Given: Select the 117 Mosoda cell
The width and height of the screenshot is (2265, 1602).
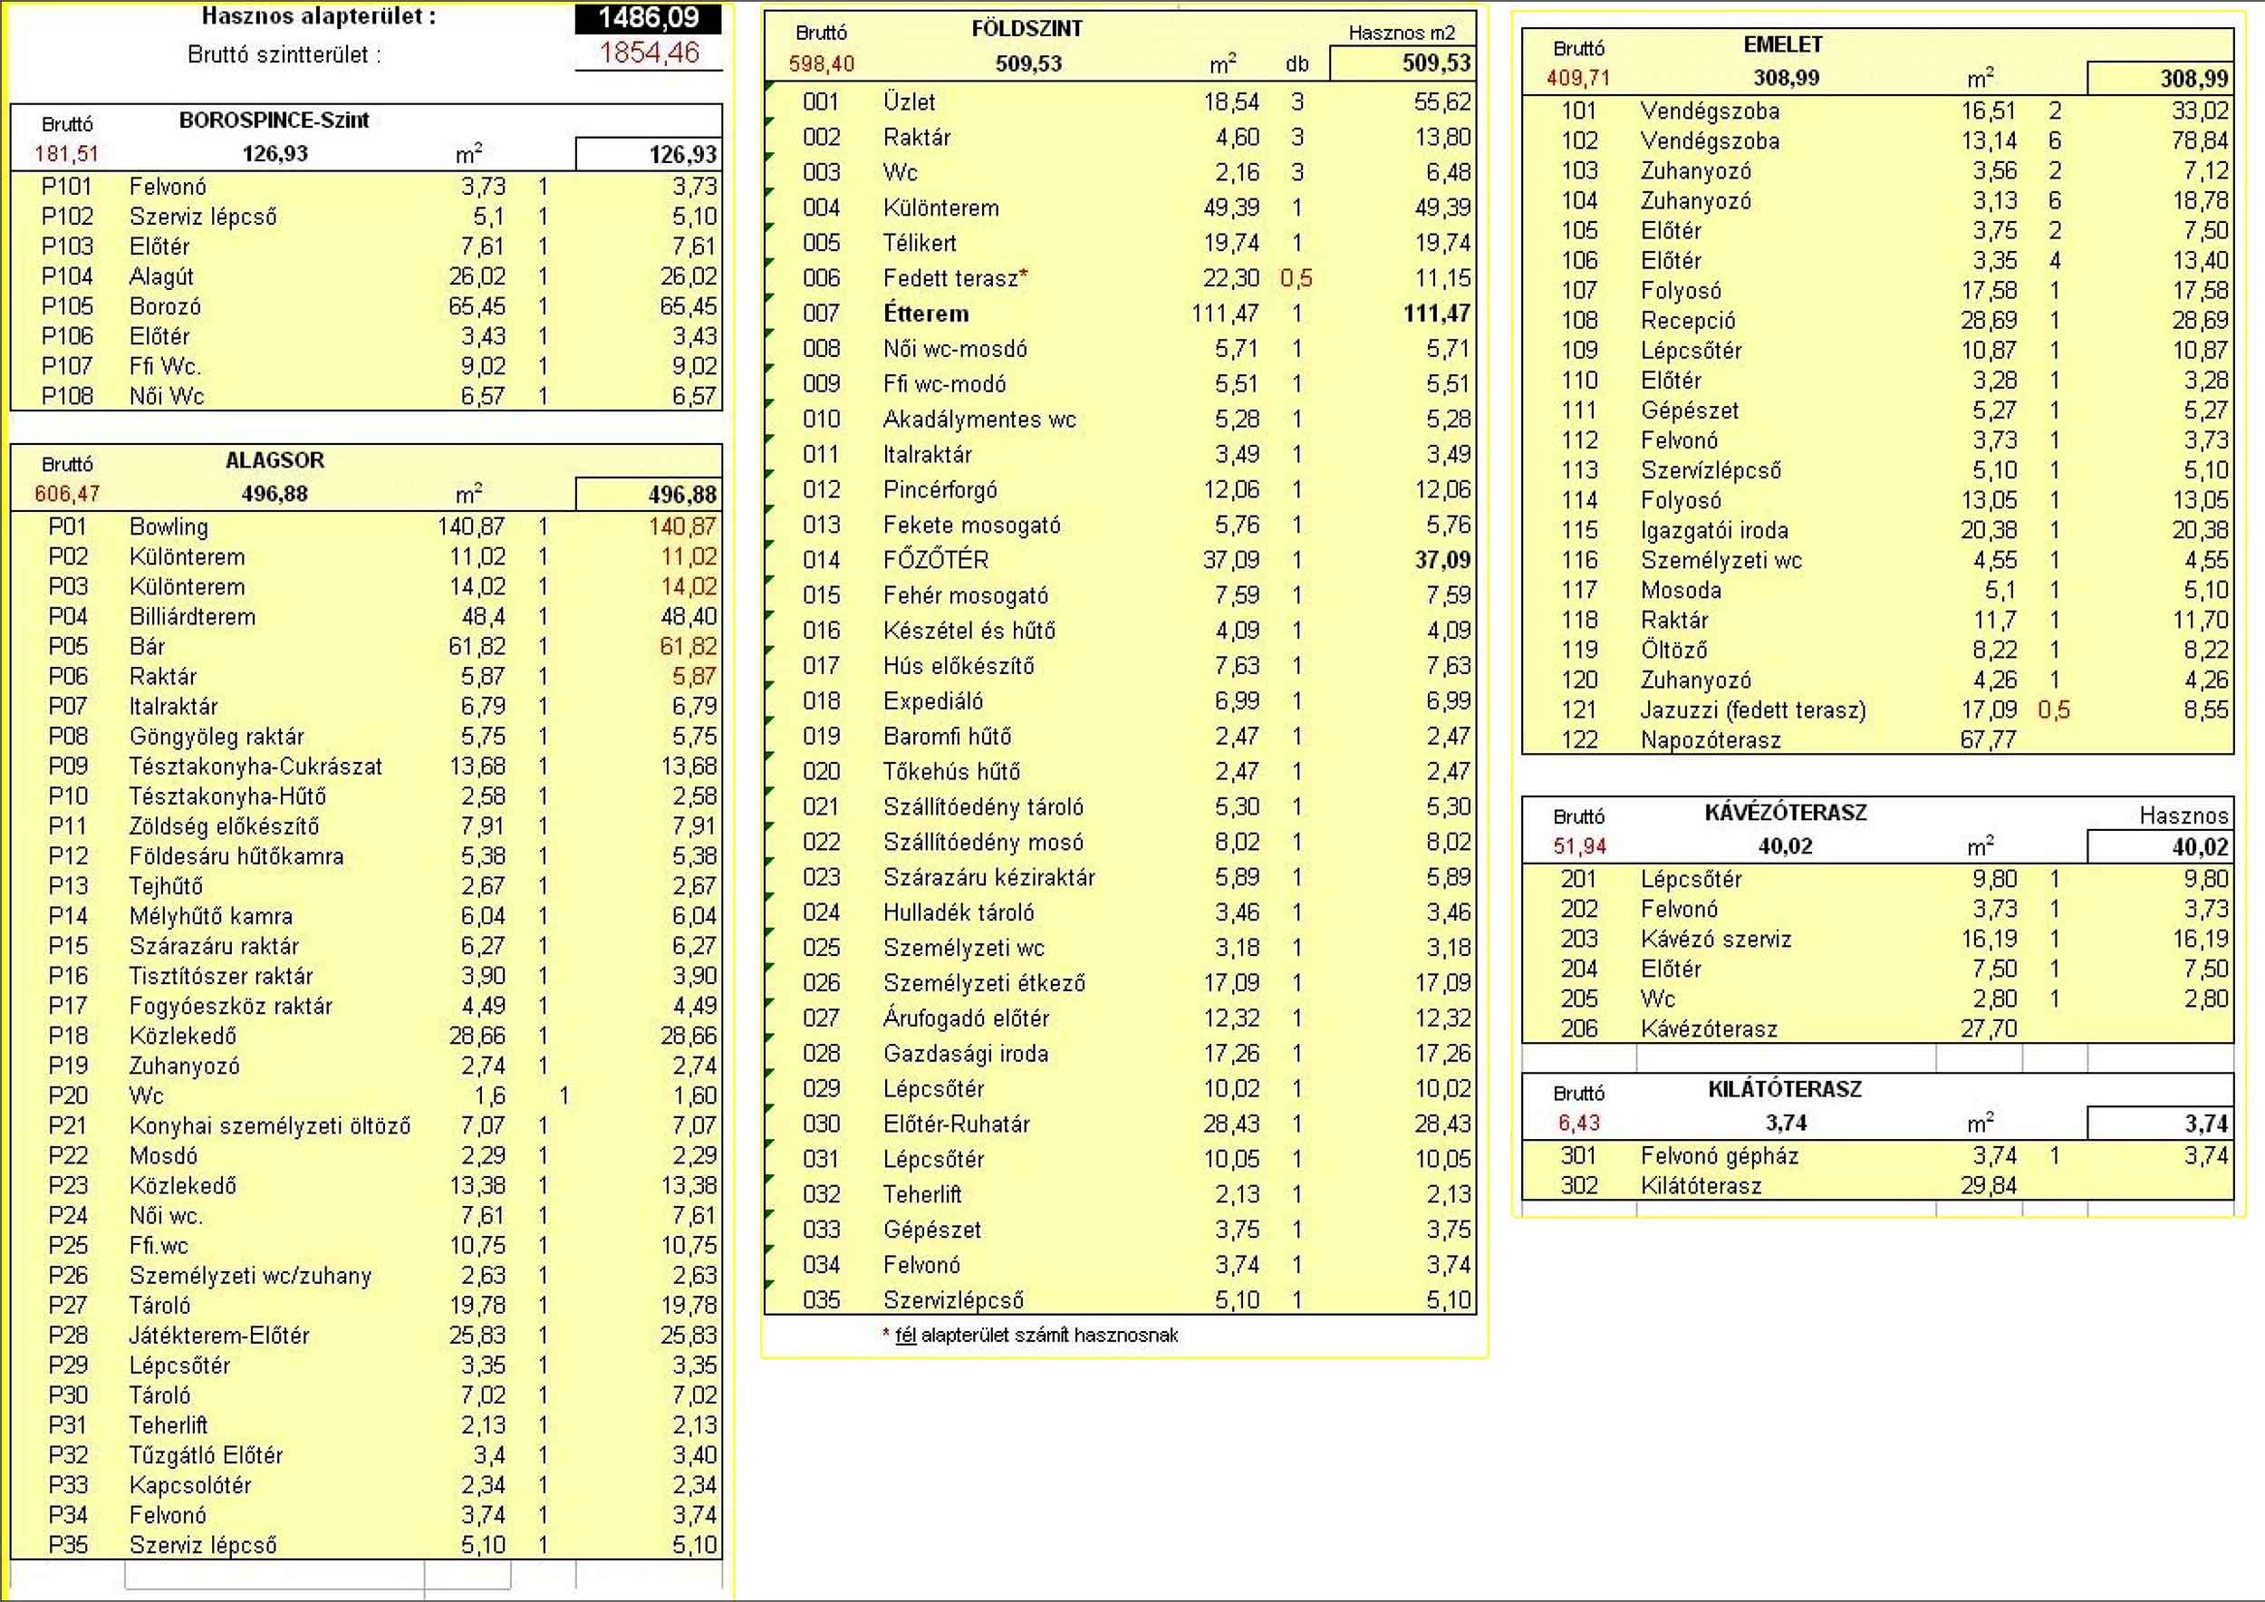Looking at the screenshot, I should point(1681,591).
